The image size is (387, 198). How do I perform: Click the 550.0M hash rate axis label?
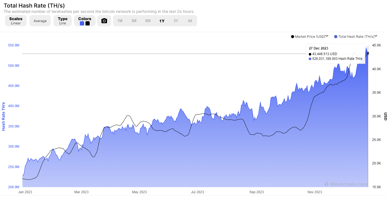[13, 45]
